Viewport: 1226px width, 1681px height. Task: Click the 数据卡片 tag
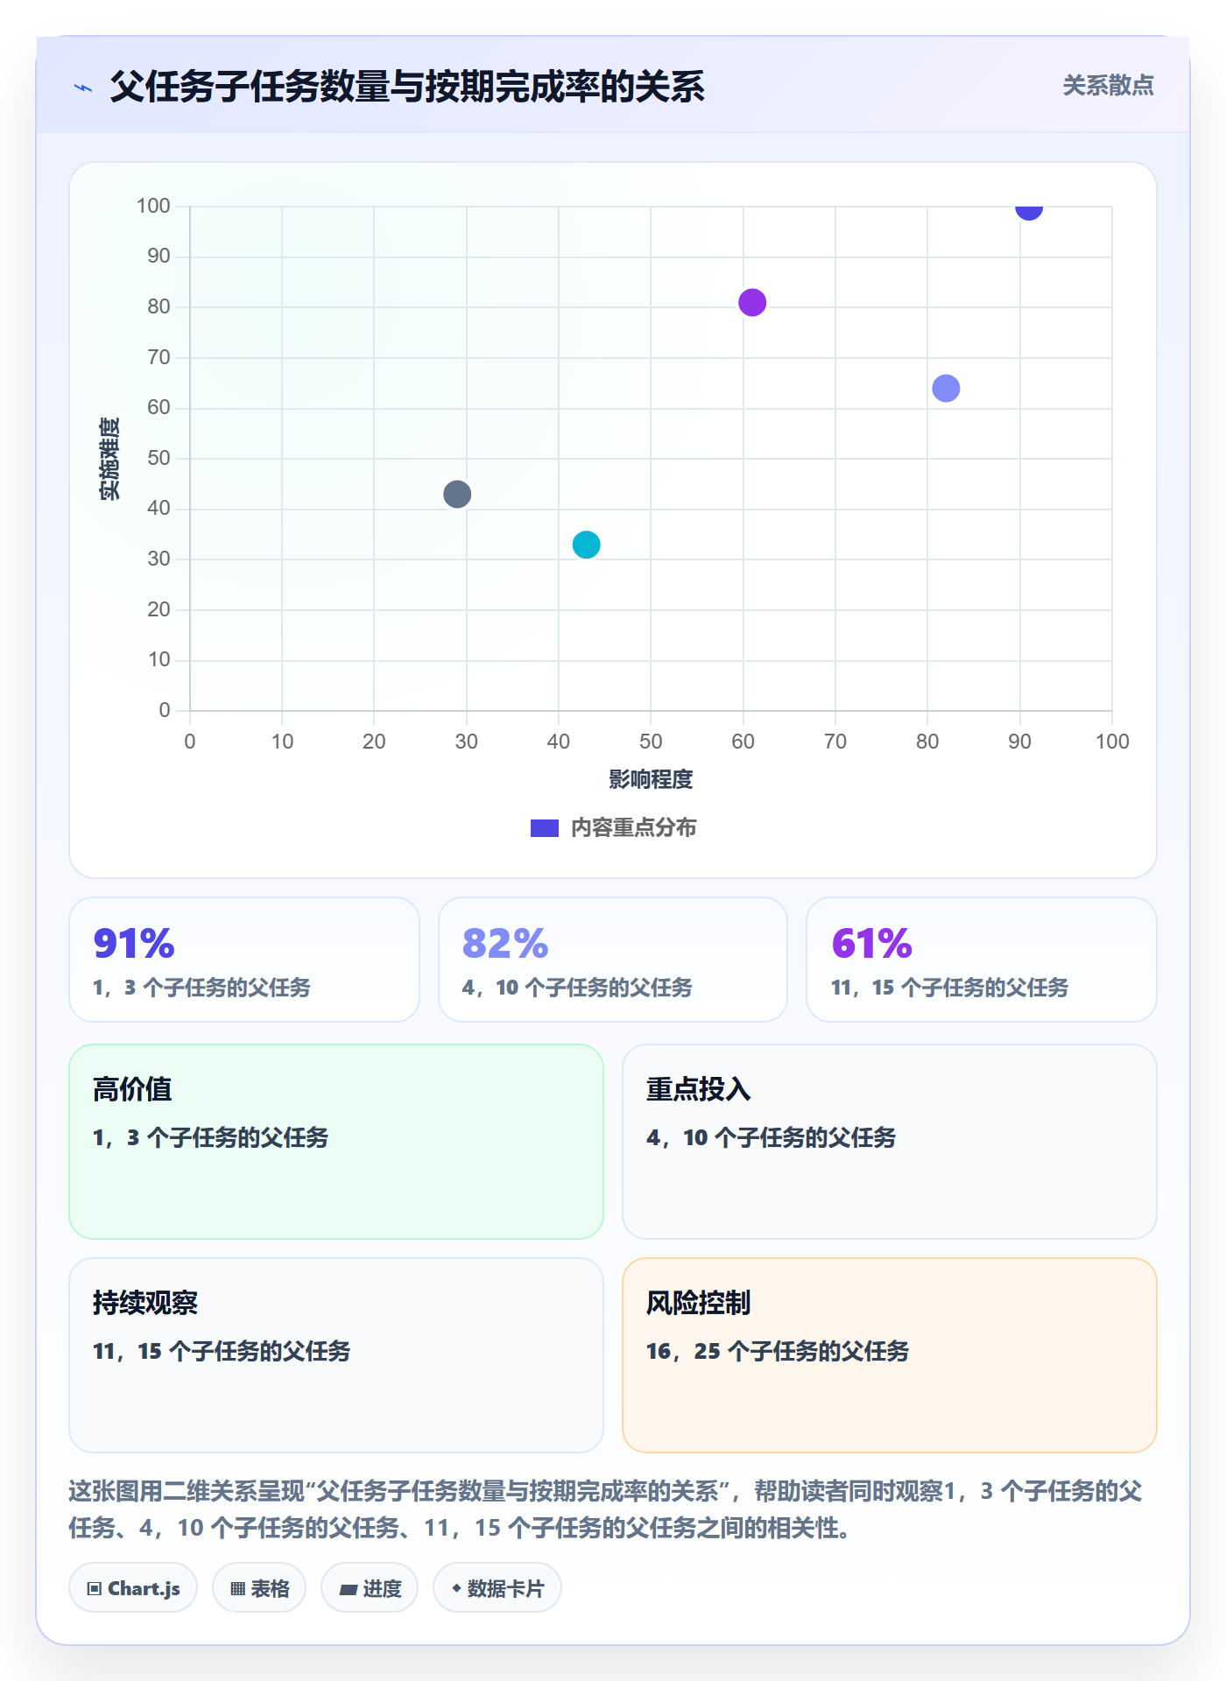[x=497, y=1588]
